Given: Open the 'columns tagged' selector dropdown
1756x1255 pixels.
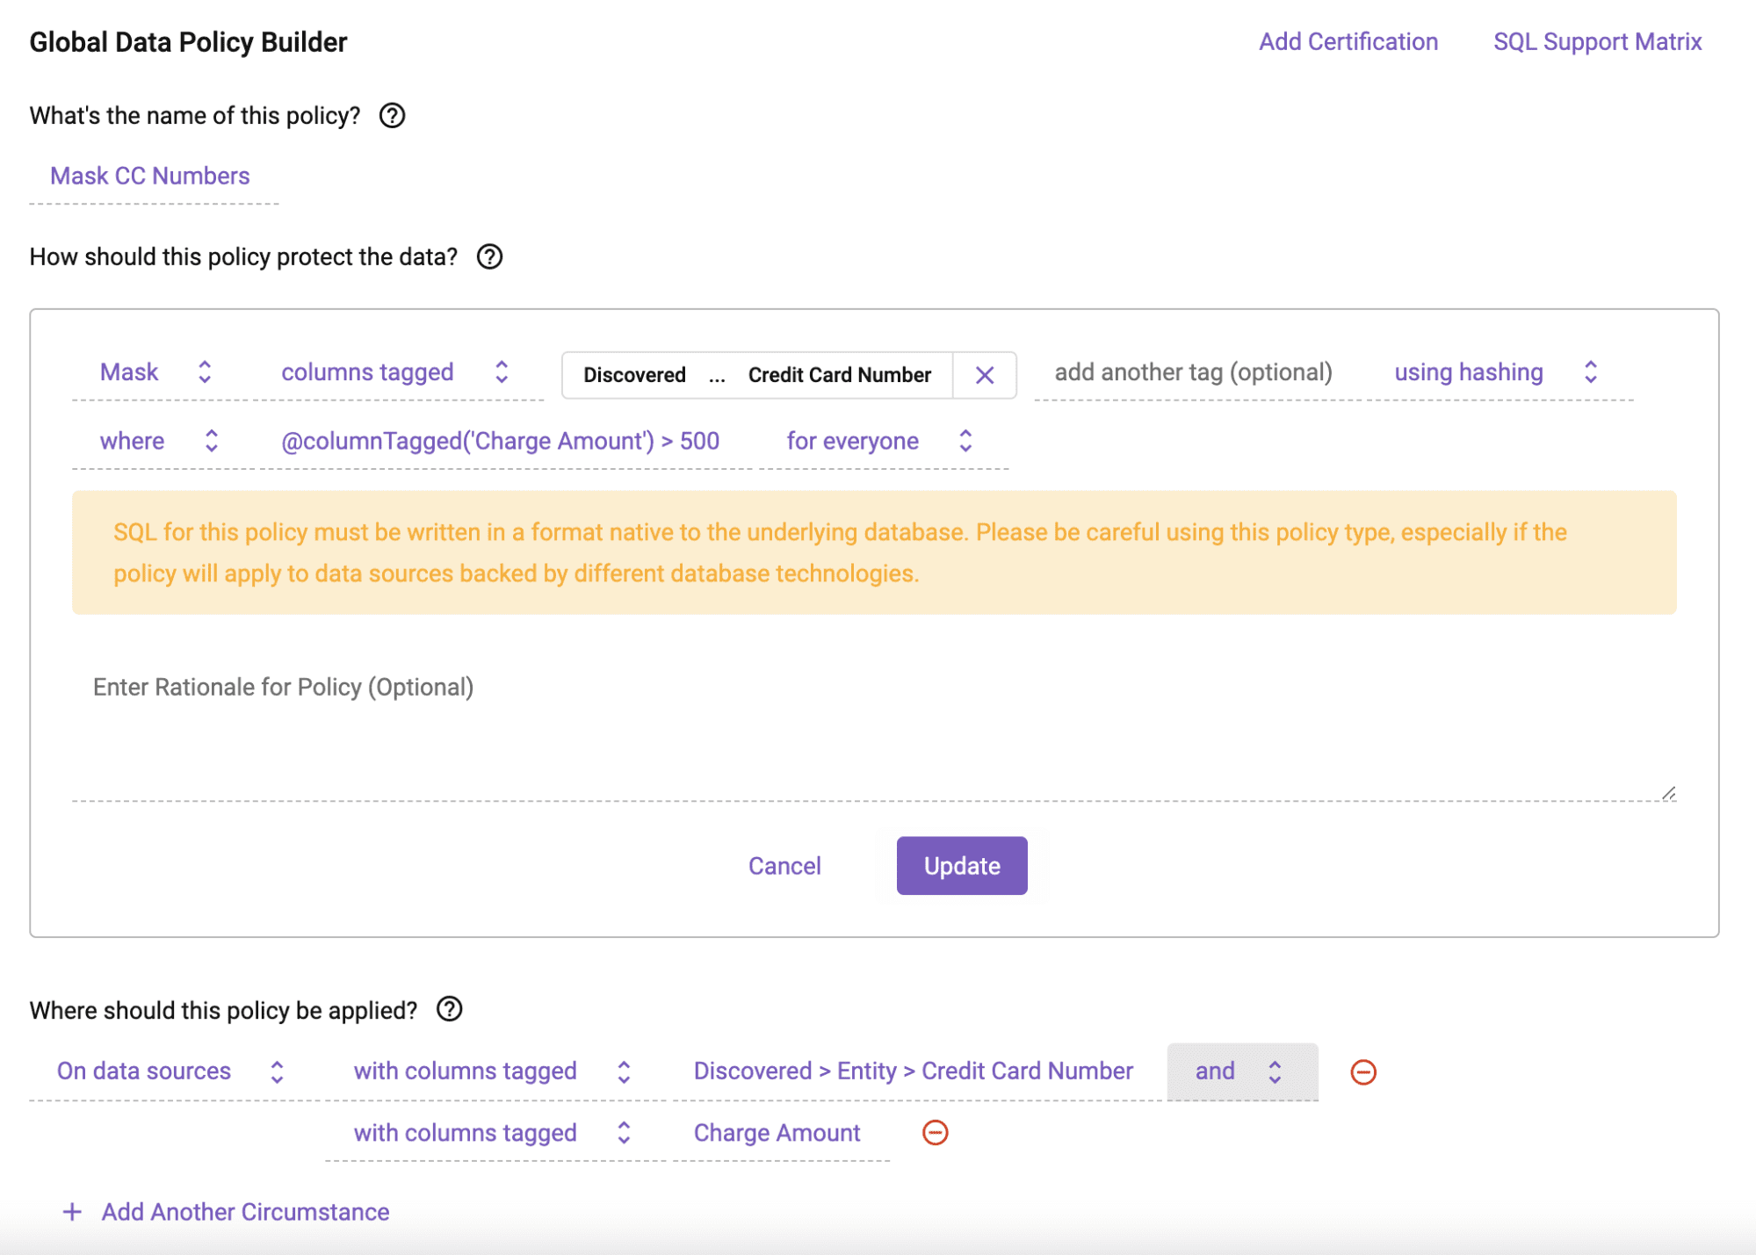Looking at the screenshot, I should [500, 371].
